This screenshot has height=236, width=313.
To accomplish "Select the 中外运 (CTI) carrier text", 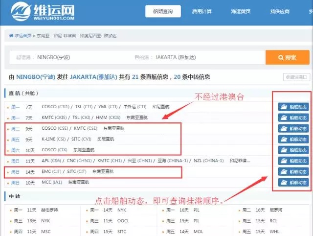I will (135, 107).
